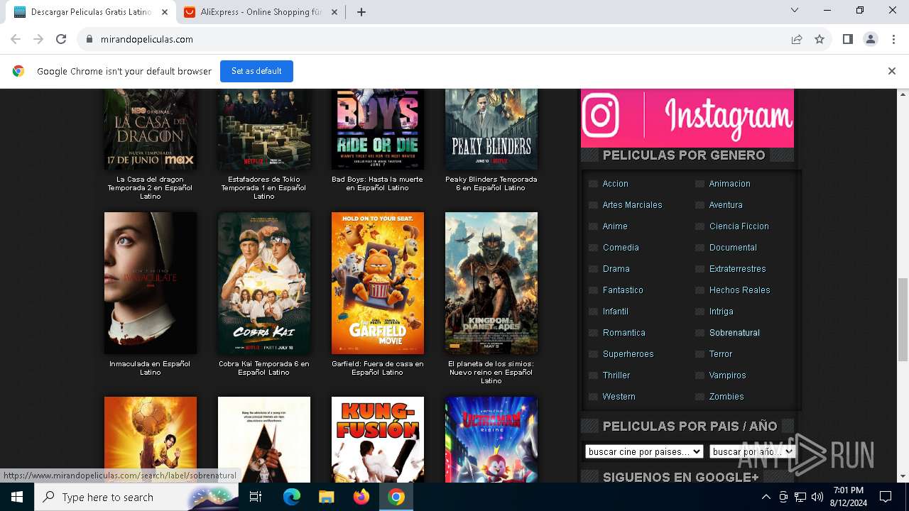This screenshot has width=909, height=511.
Task: Open tab search chevron
Action: tap(795, 10)
